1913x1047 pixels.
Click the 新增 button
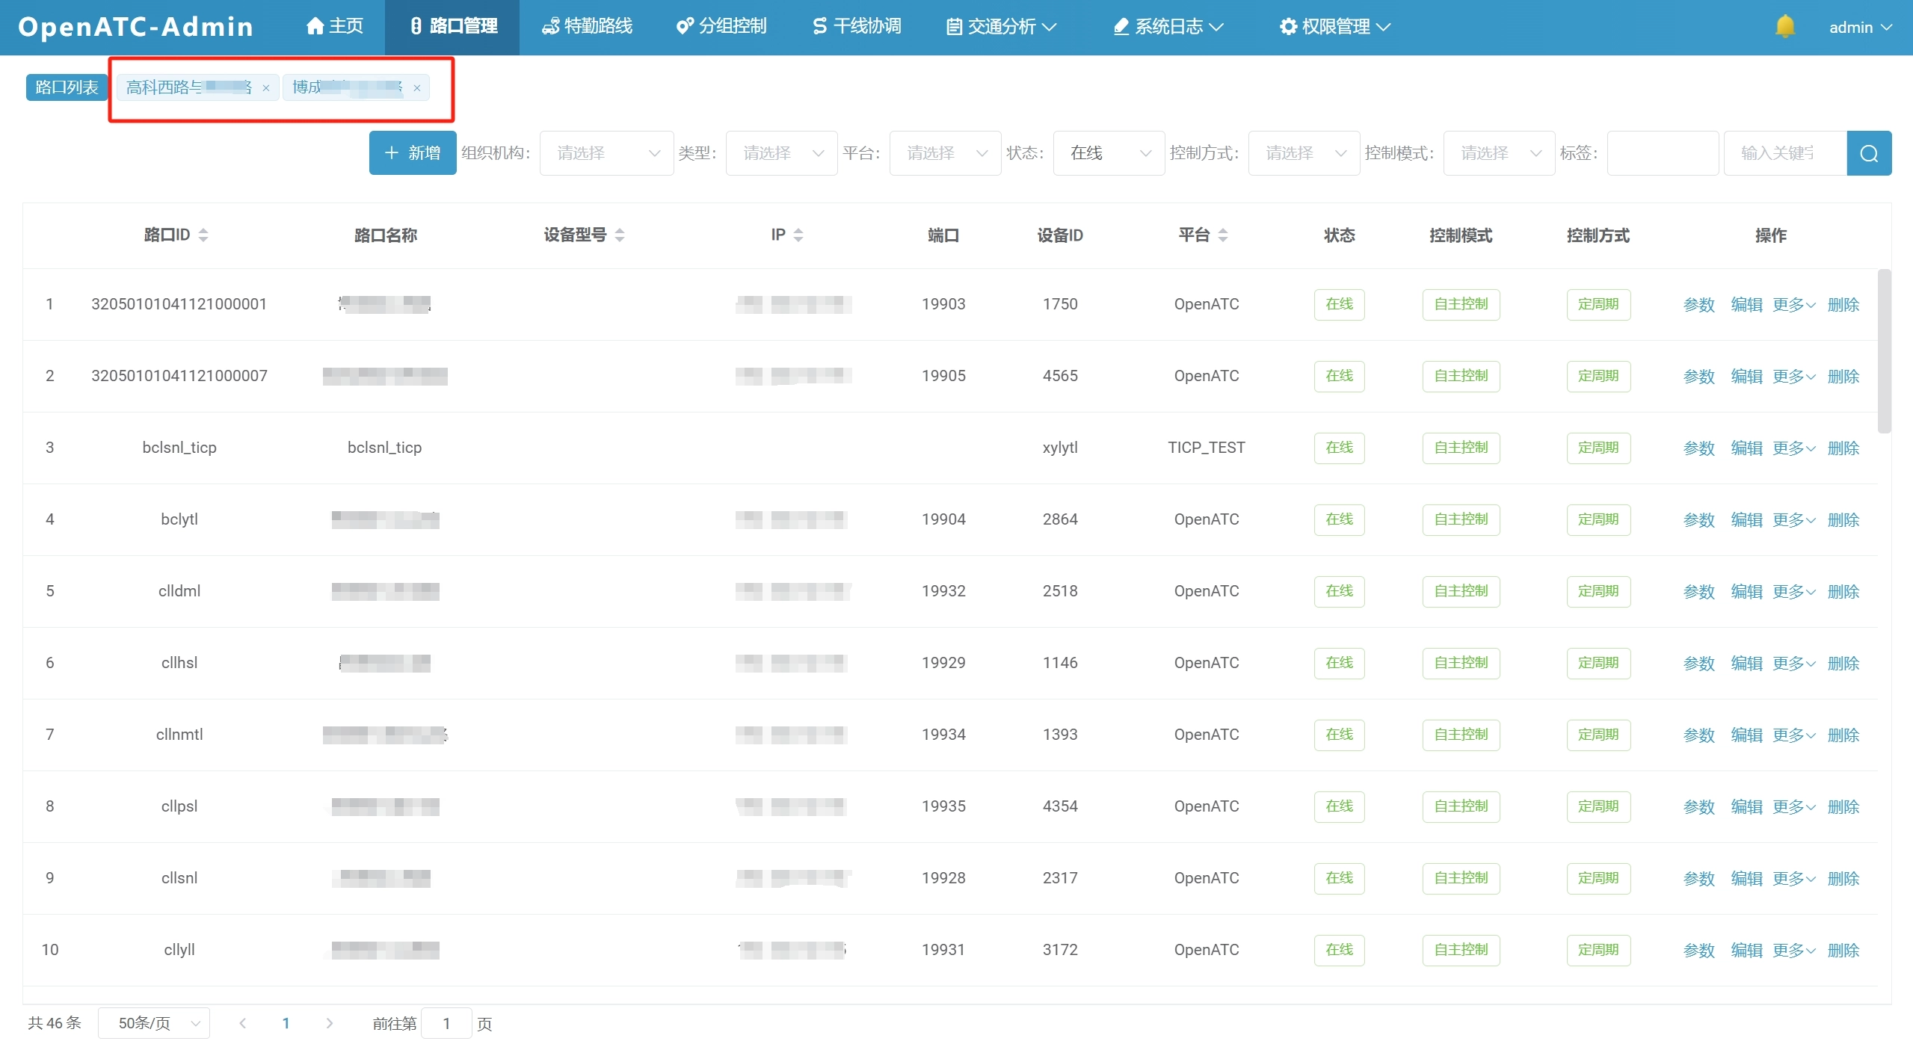pos(413,153)
